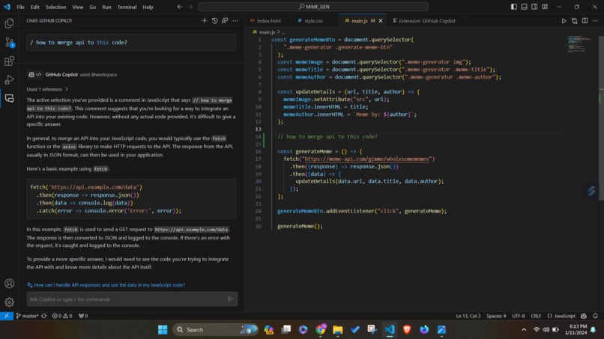Toggle the secondary side bar
Image resolution: width=604 pixels, height=339 pixels.
tap(534, 7)
